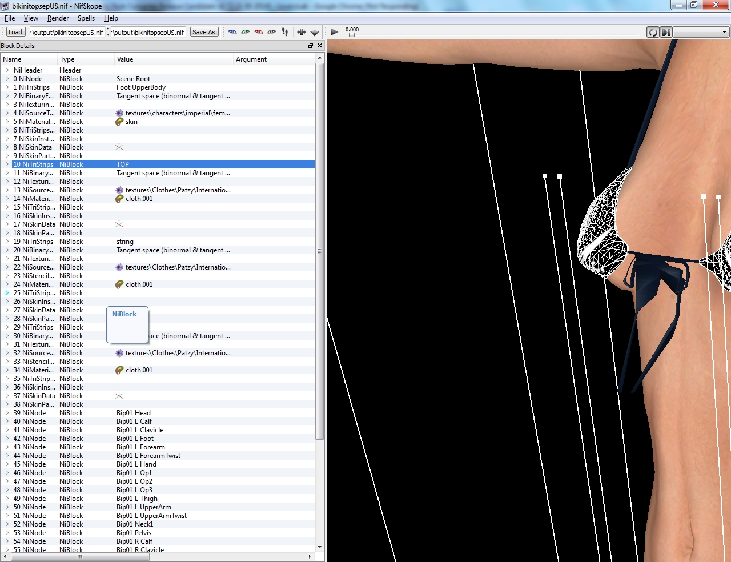The image size is (731, 562).
Task: Select the 'Bip01 Neck1' value
Action: [135, 524]
